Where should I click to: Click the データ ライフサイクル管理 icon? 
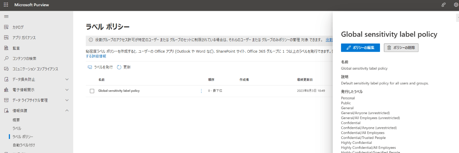click(6, 100)
